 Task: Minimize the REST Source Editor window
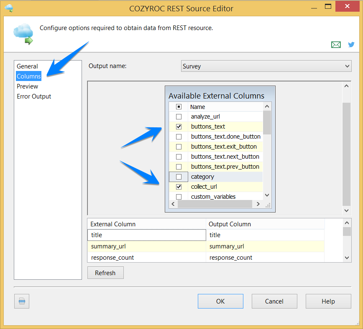point(314,8)
